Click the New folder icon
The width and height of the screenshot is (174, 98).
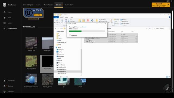pos(97,20)
